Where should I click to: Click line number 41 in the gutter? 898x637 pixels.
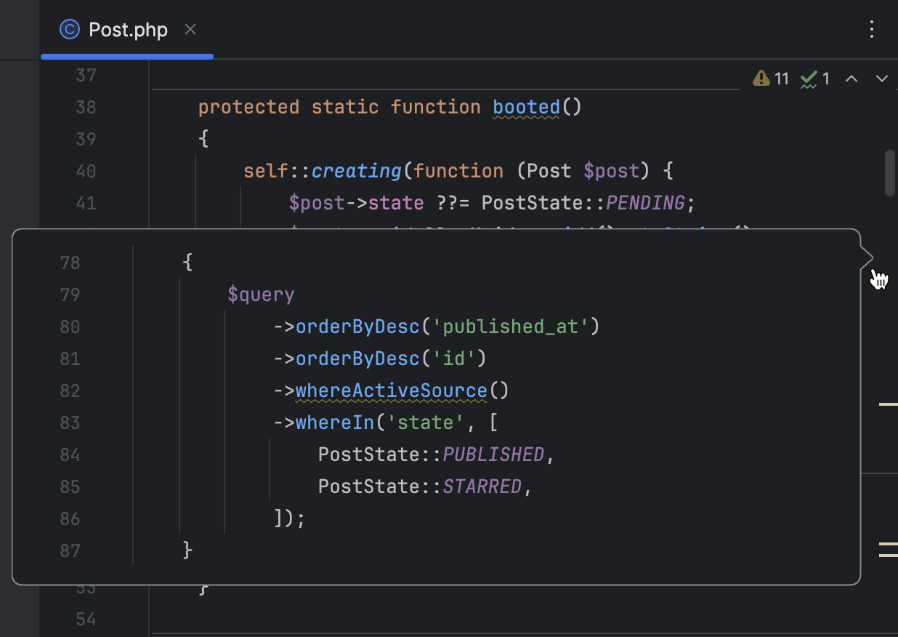(x=85, y=204)
